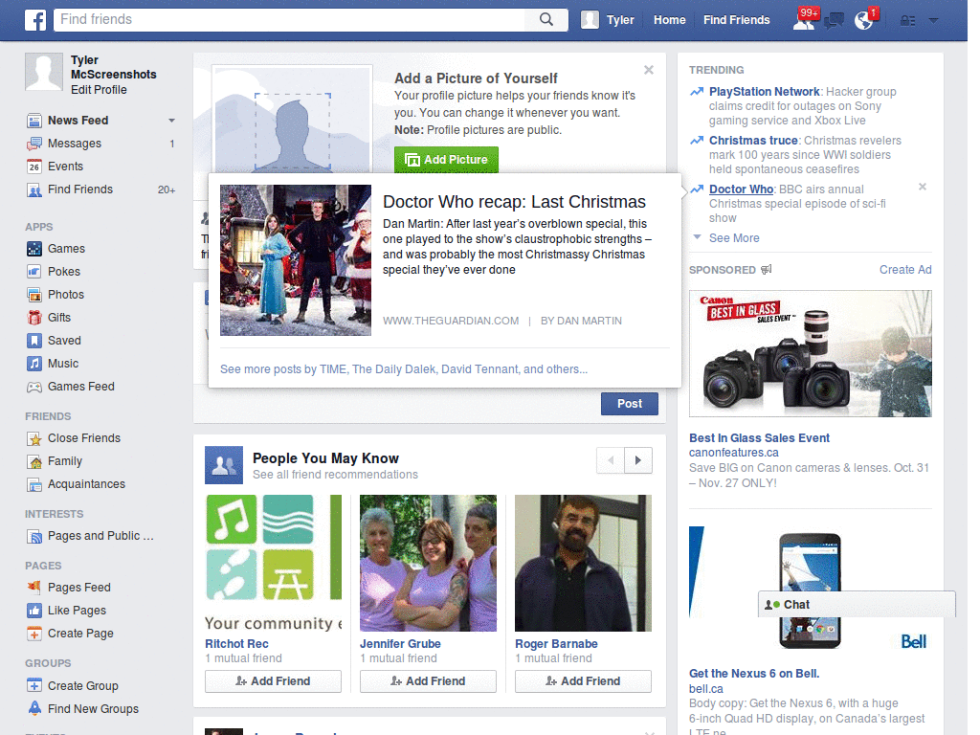
Task: Open Find Friends in top bar
Action: [x=736, y=20]
